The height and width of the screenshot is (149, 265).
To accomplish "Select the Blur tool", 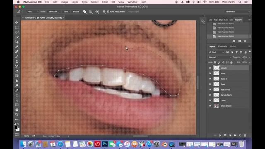I will pyautogui.click(x=17, y=81).
